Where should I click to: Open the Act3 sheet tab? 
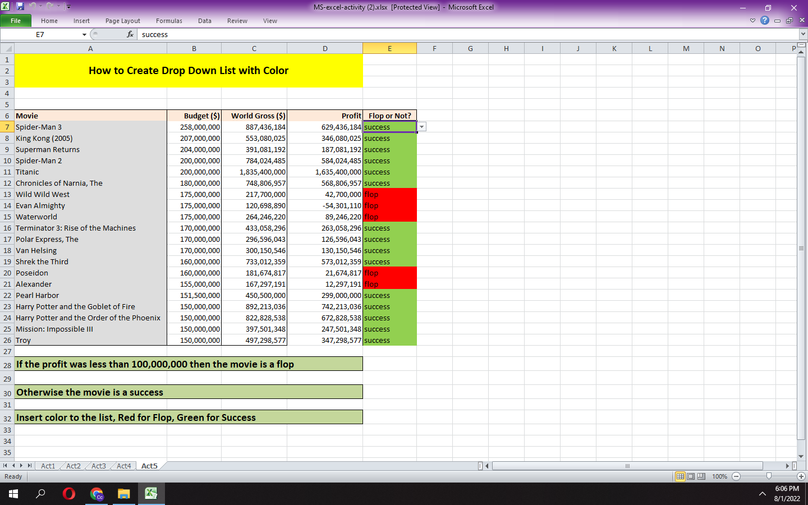[99, 466]
